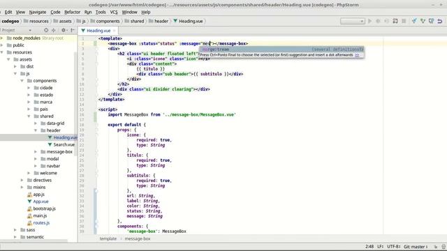Collapse the resources folder
This screenshot has height=251, width=447.
tap(2, 52)
